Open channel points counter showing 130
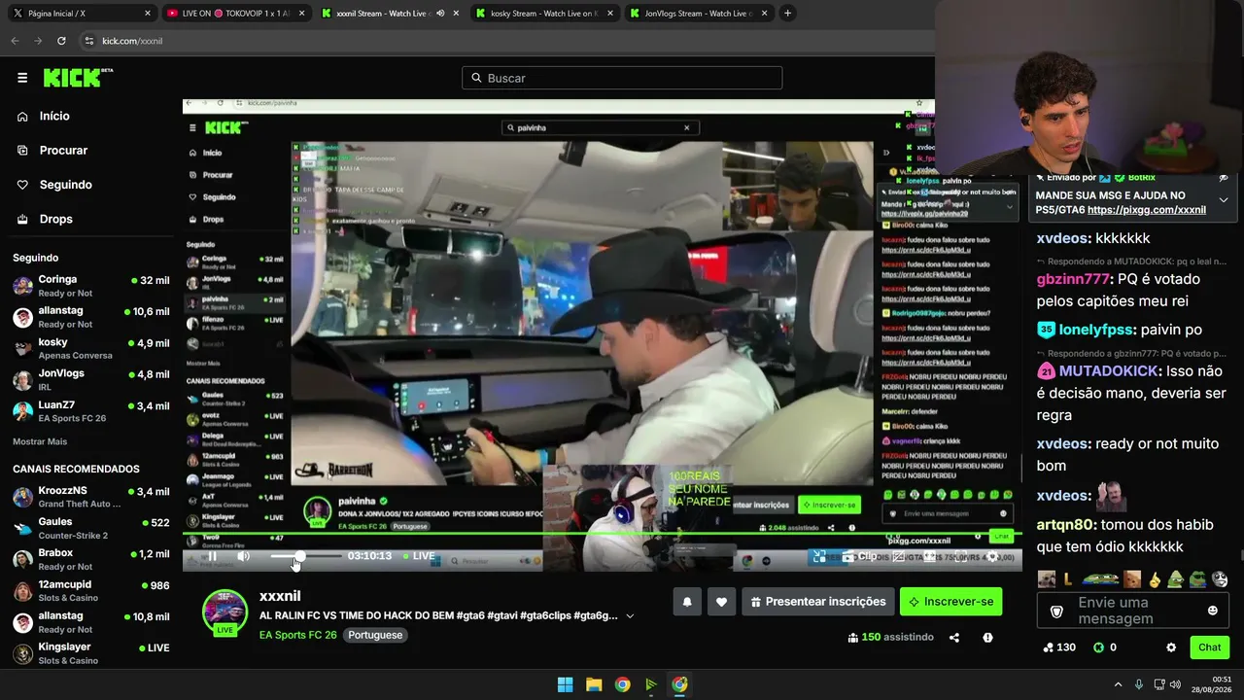 coord(1059,647)
